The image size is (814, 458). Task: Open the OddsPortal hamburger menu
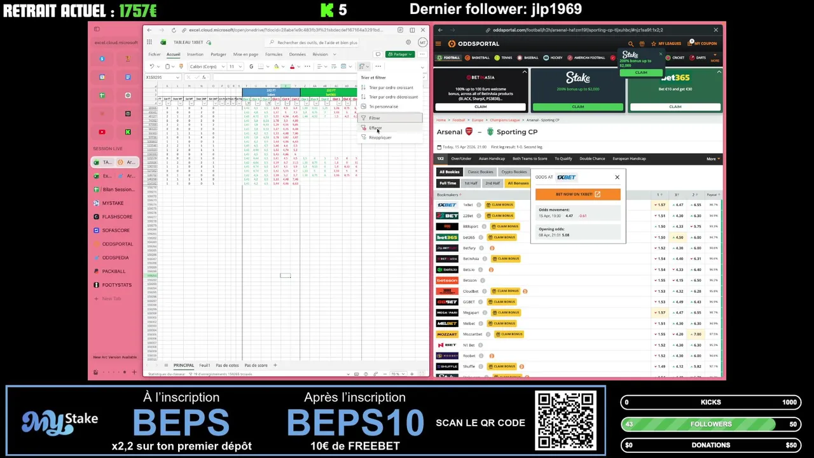(x=438, y=44)
